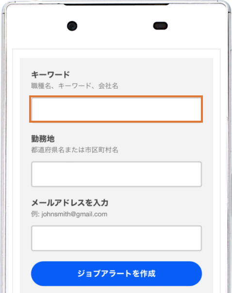Click hint text 都道府県名または市区町村名
Screen dimensions: 232x293
tap(75, 150)
